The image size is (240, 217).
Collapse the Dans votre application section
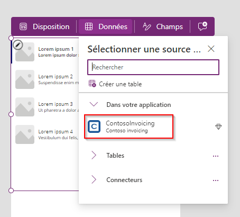click(94, 104)
